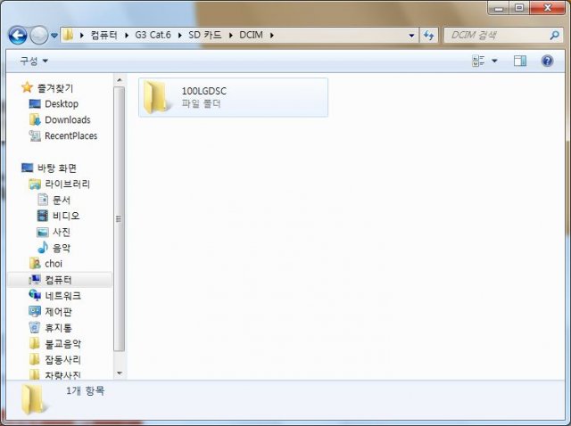Open the view options dropdown arrow
This screenshot has width=571, height=426.
pyautogui.click(x=494, y=61)
